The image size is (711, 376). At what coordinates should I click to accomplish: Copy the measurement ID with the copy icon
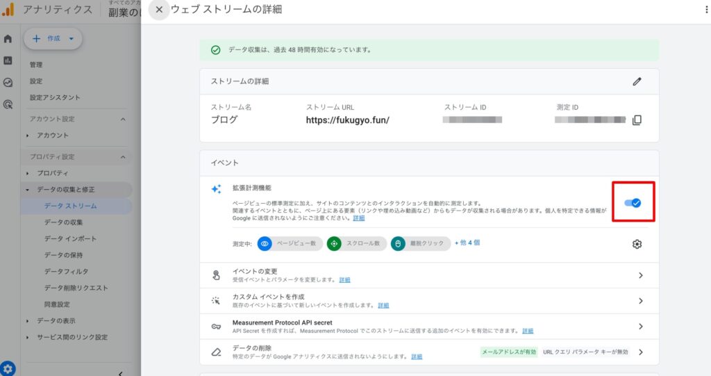pyautogui.click(x=637, y=120)
